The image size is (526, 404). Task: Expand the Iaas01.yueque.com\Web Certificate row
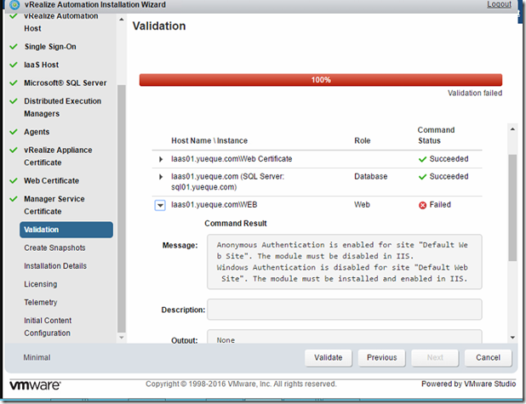[x=161, y=159]
